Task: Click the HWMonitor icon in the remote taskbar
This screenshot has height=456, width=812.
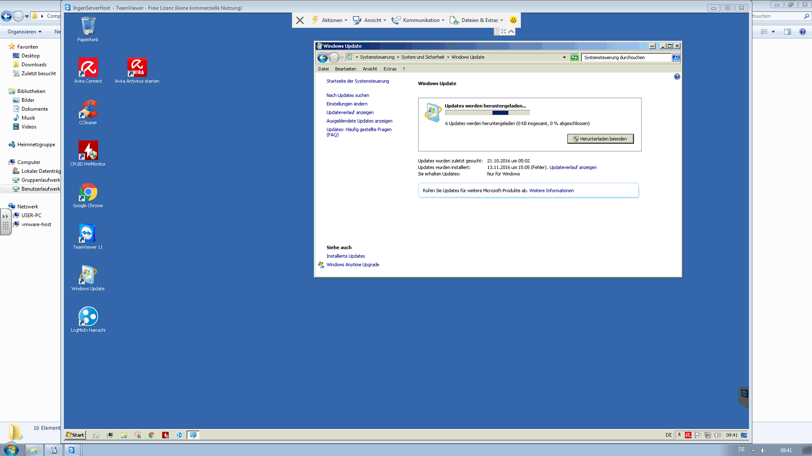Action: pos(165,435)
